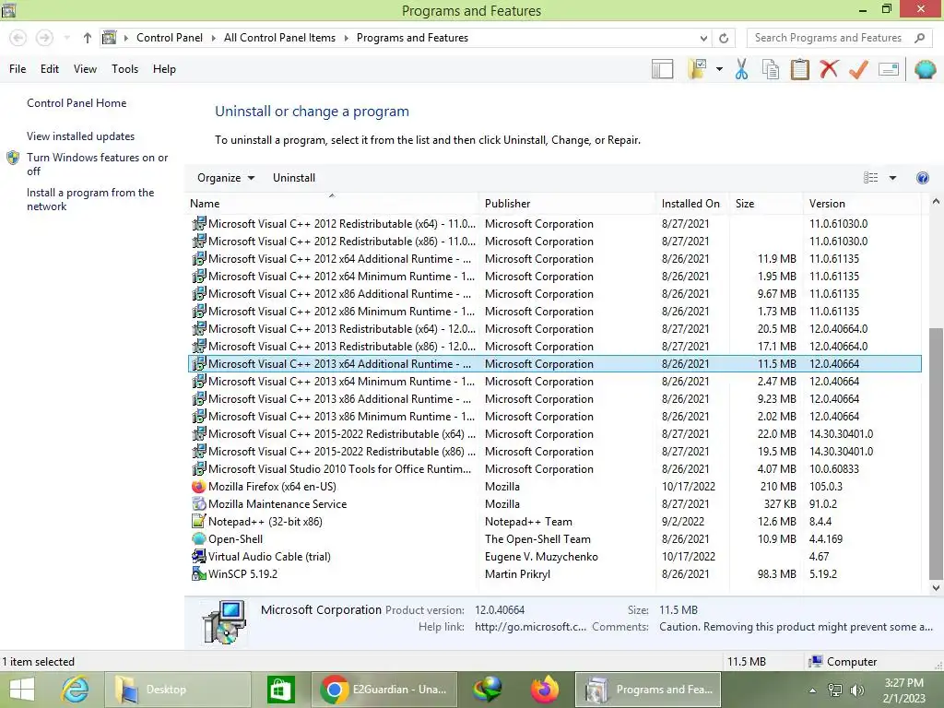Open the address bar history dropdown
The height and width of the screenshot is (708, 944).
[x=703, y=38]
